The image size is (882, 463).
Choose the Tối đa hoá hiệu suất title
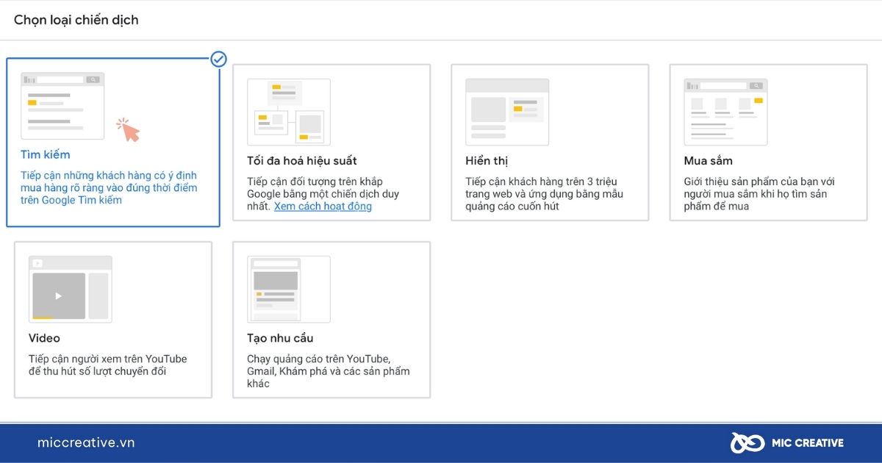tap(302, 160)
